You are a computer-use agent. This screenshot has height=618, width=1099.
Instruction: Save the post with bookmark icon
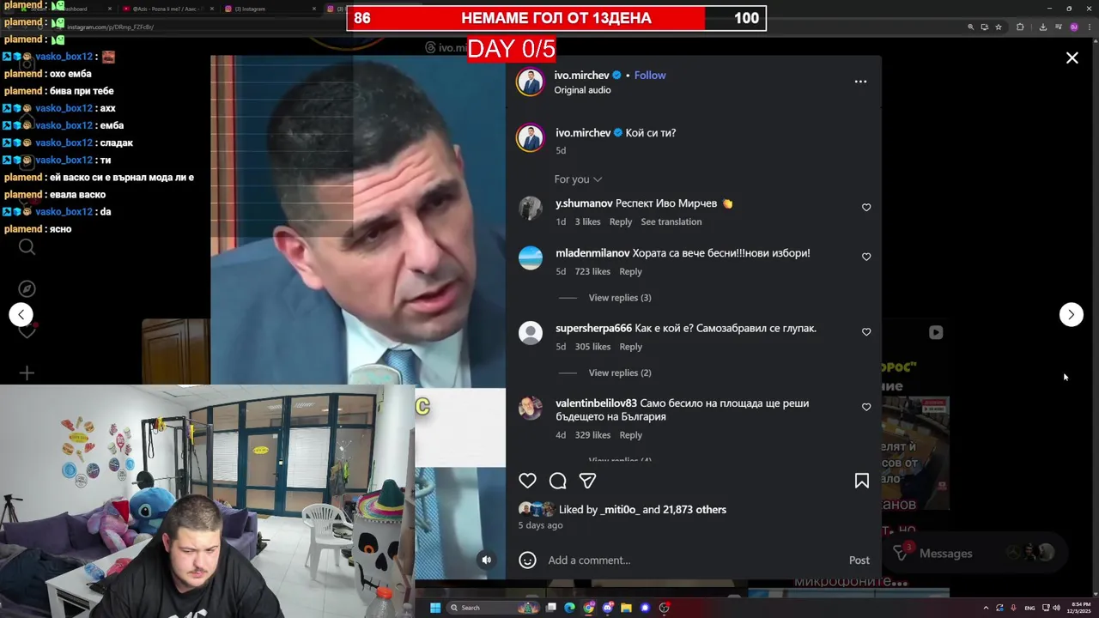[x=861, y=481]
